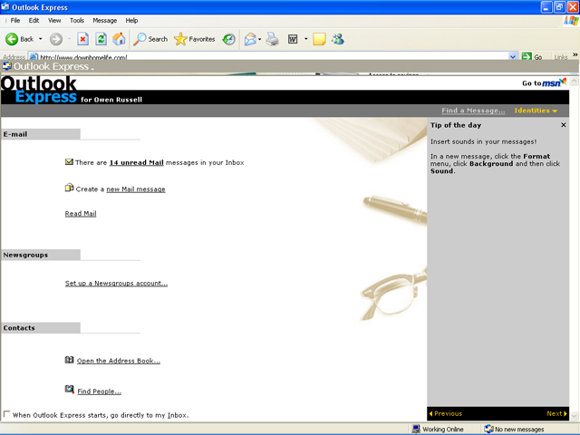Open the File menu

click(x=15, y=20)
